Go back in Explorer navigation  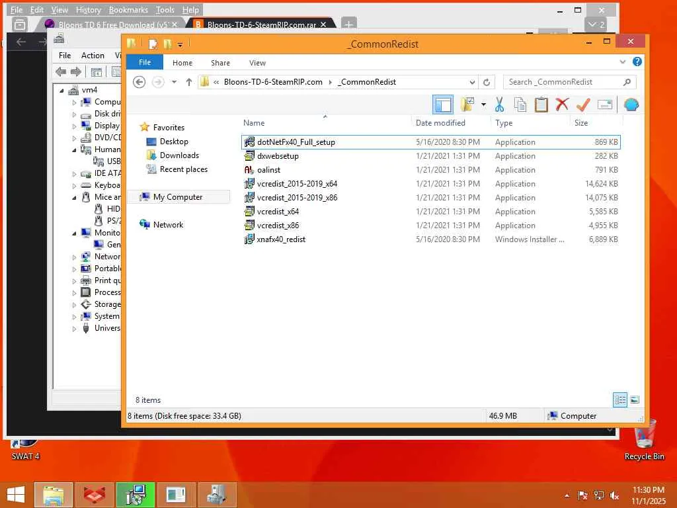coord(139,81)
